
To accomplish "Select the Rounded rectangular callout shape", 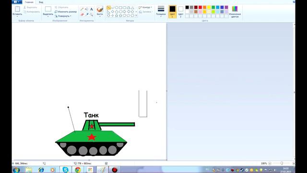I will (125, 15).
